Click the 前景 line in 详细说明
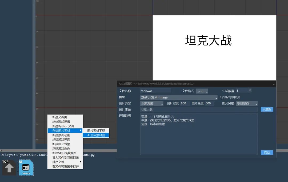The image size is (288, 182). (x=157, y=116)
